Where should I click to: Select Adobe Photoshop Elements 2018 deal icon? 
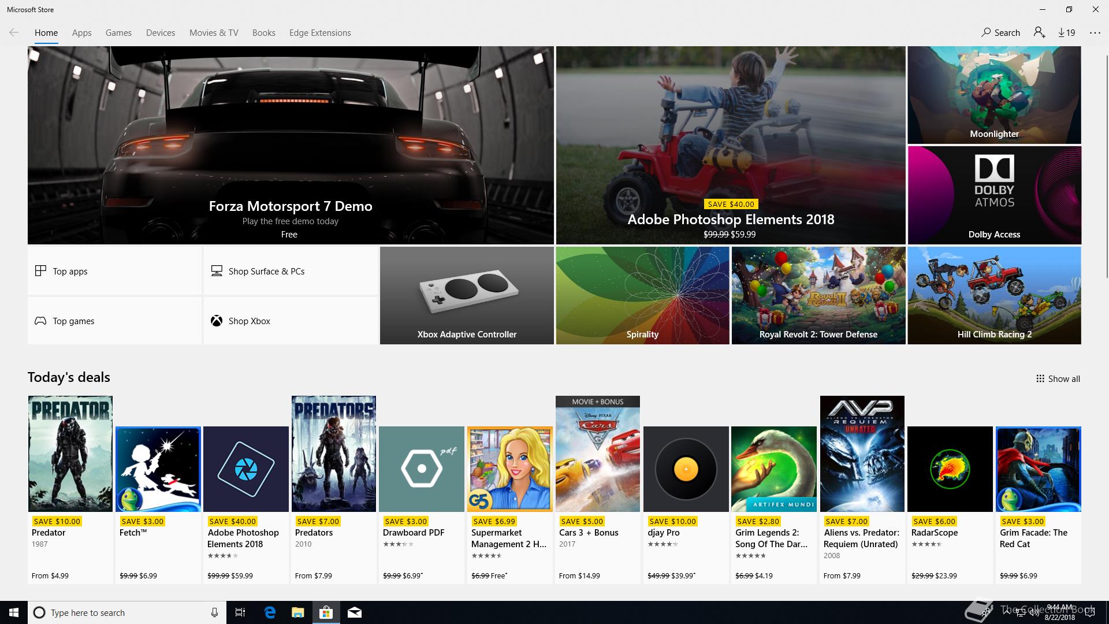click(246, 469)
